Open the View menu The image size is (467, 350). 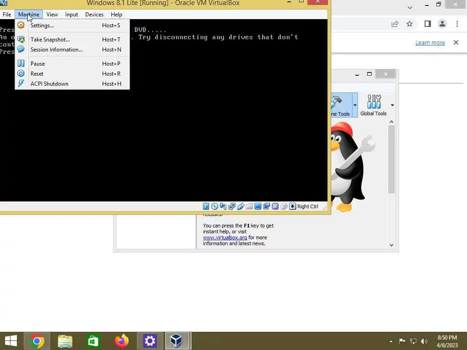tap(52, 14)
